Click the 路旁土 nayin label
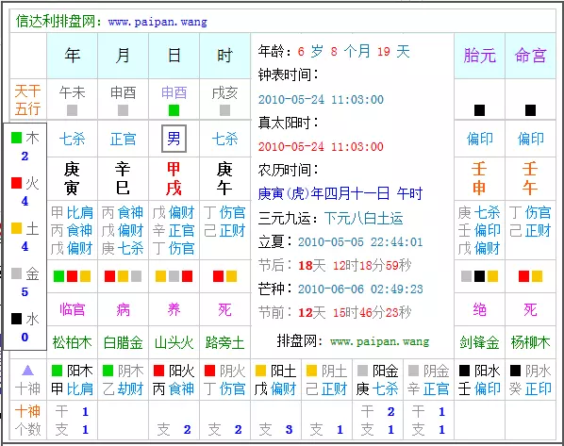564x446 pixels. click(x=224, y=342)
